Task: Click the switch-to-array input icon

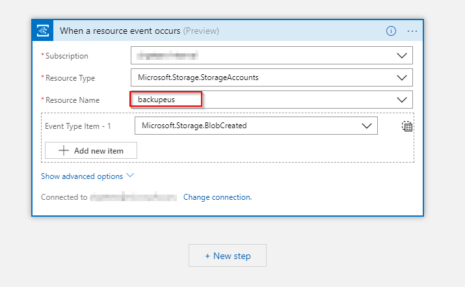Action: click(407, 126)
